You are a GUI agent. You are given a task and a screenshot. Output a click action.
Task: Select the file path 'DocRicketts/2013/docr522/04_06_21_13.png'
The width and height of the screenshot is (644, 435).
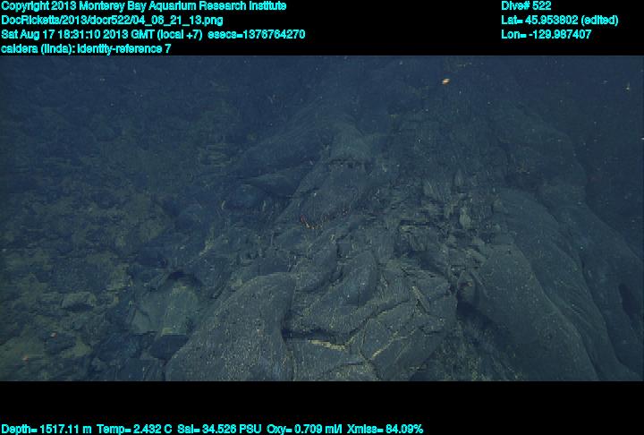pyautogui.click(x=112, y=21)
